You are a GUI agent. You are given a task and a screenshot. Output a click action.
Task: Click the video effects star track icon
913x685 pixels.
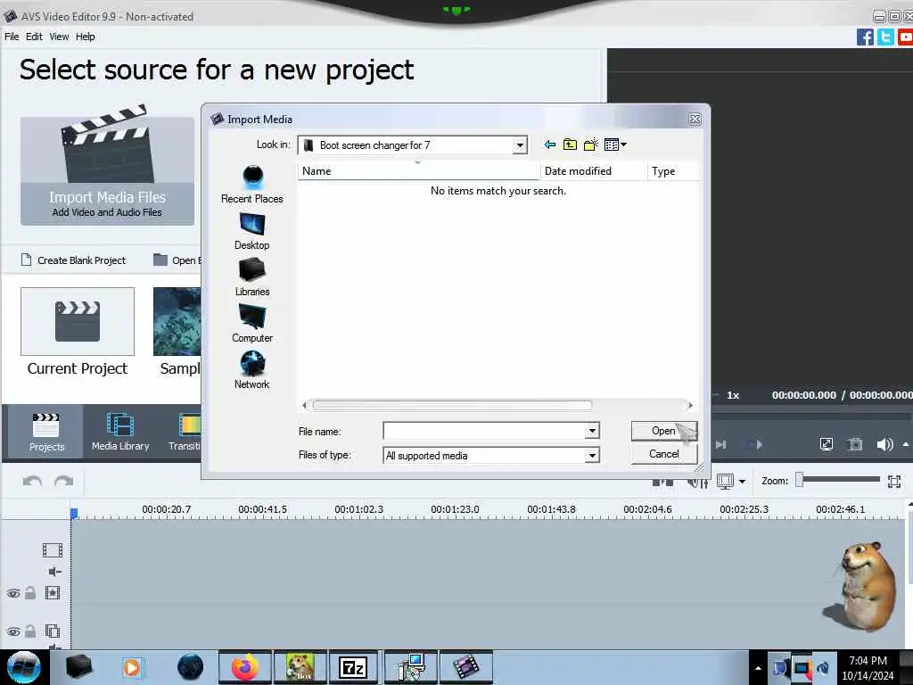pos(53,593)
